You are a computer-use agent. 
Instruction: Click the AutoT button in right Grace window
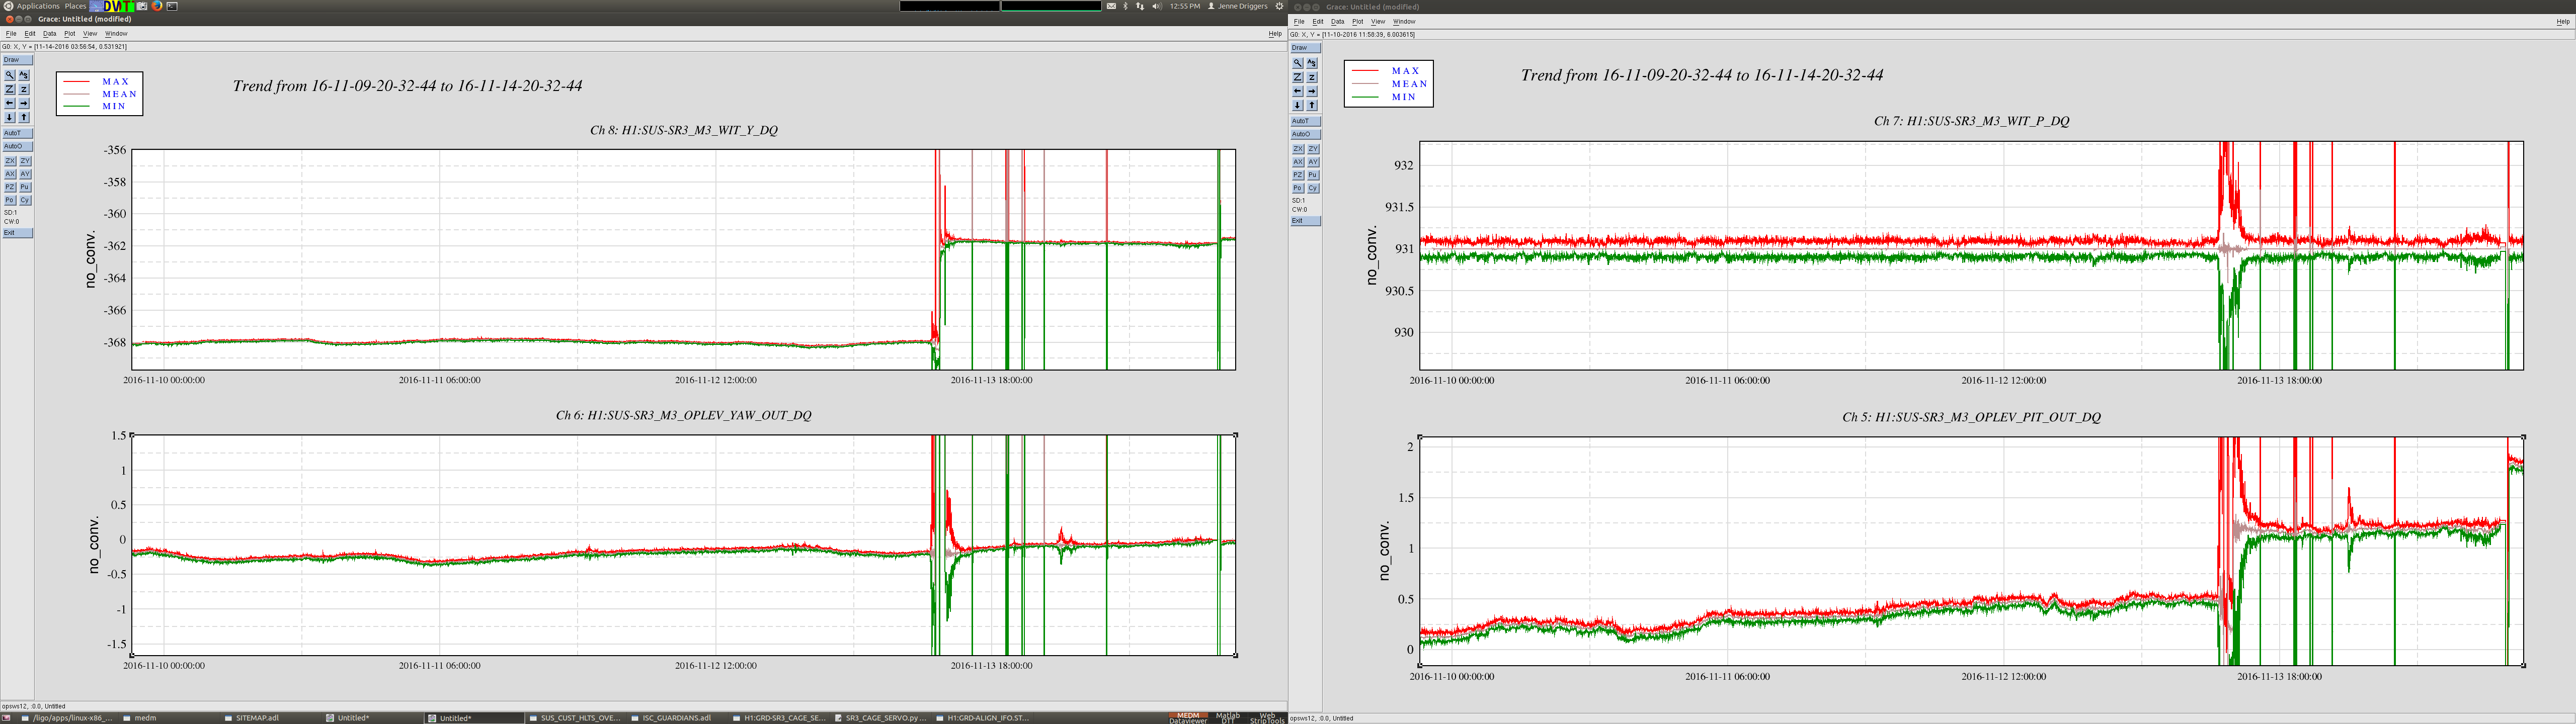1306,121
